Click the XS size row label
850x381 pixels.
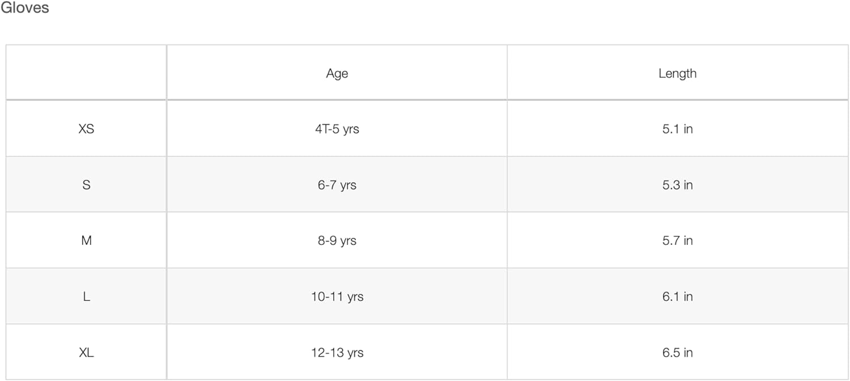(86, 129)
